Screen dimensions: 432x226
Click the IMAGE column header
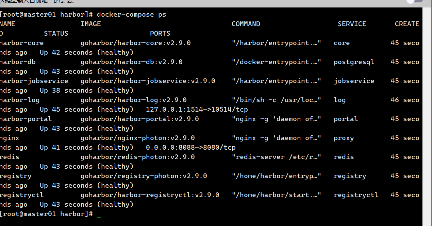coord(91,24)
